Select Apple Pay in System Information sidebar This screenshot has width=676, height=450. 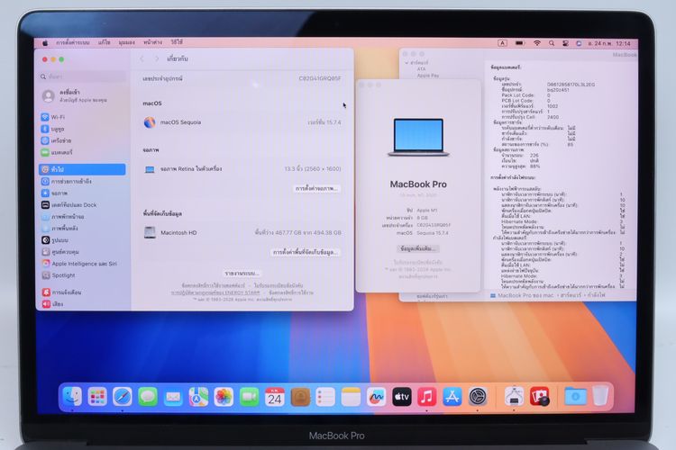427,76
